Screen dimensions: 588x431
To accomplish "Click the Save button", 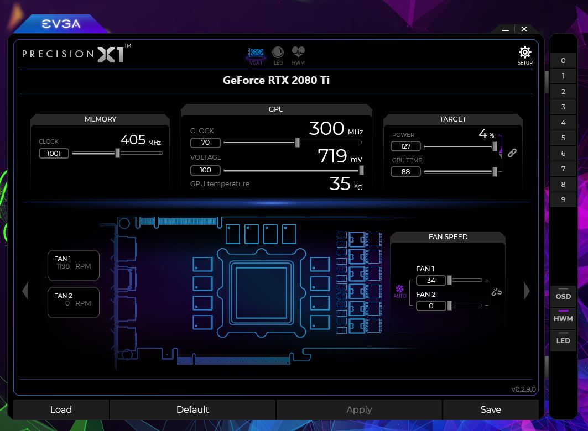I will coord(491,409).
